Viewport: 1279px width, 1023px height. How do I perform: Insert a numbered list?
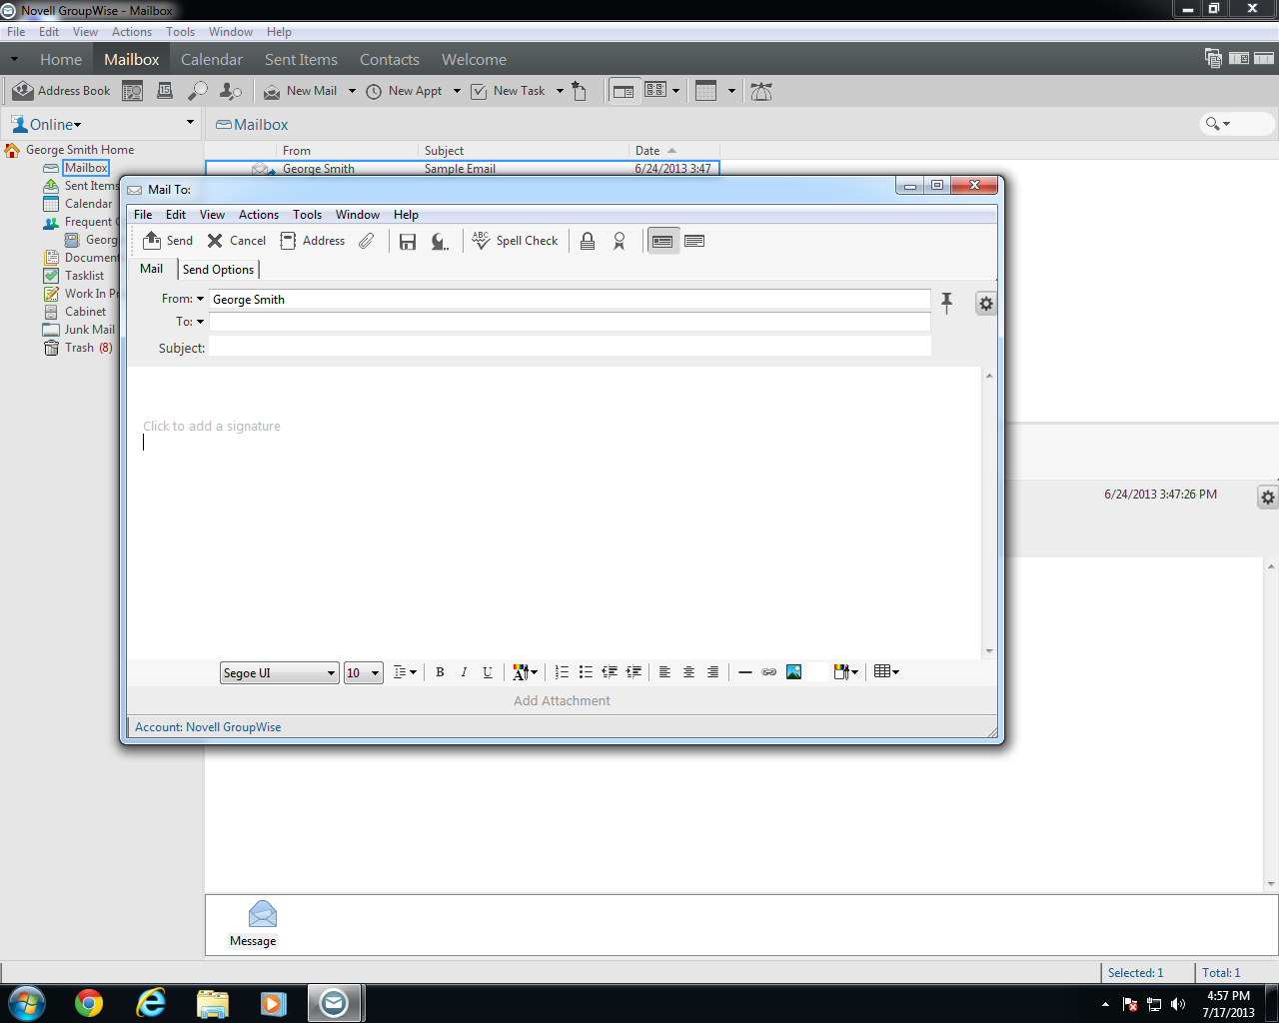pos(562,672)
